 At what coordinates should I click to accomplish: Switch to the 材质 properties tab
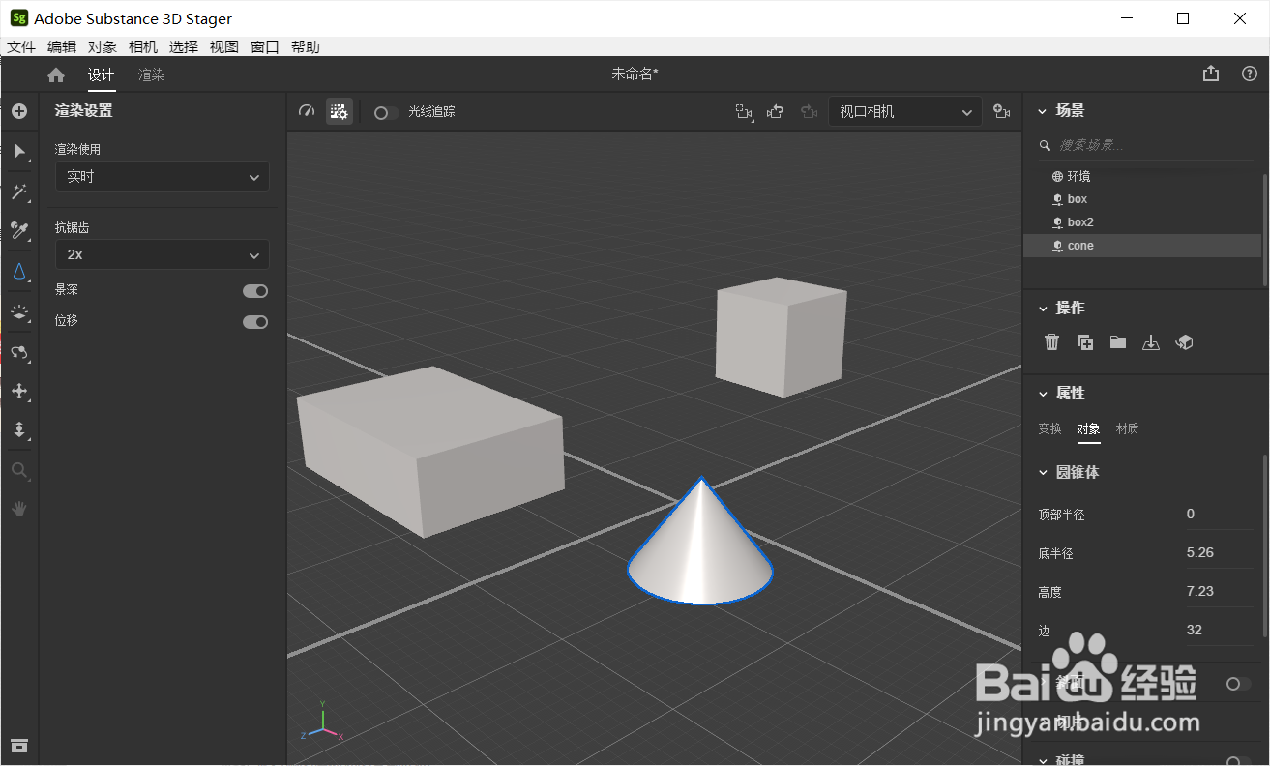pyautogui.click(x=1128, y=428)
